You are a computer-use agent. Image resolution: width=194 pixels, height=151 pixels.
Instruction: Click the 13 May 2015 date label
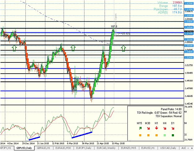[x=118, y=144]
